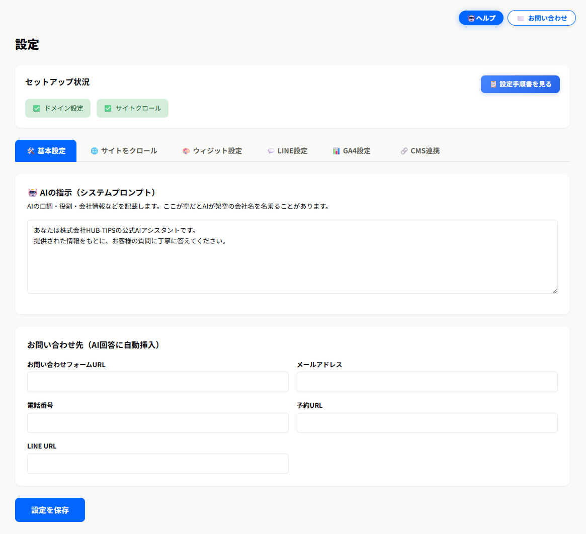Screen dimensions: 586x534
Task: Click the green checkmark on サイトクロール chip
Action: 107,108
